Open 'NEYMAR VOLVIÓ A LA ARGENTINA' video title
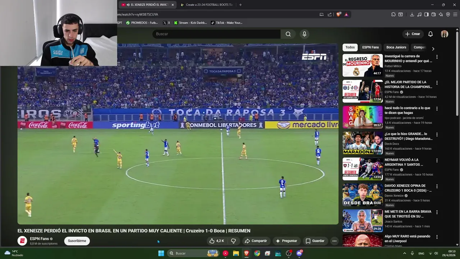Image resolution: width=460 pixels, height=259 pixels. coord(404,162)
